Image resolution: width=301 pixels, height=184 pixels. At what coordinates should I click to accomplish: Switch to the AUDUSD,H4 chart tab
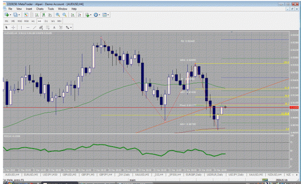tap(12, 174)
